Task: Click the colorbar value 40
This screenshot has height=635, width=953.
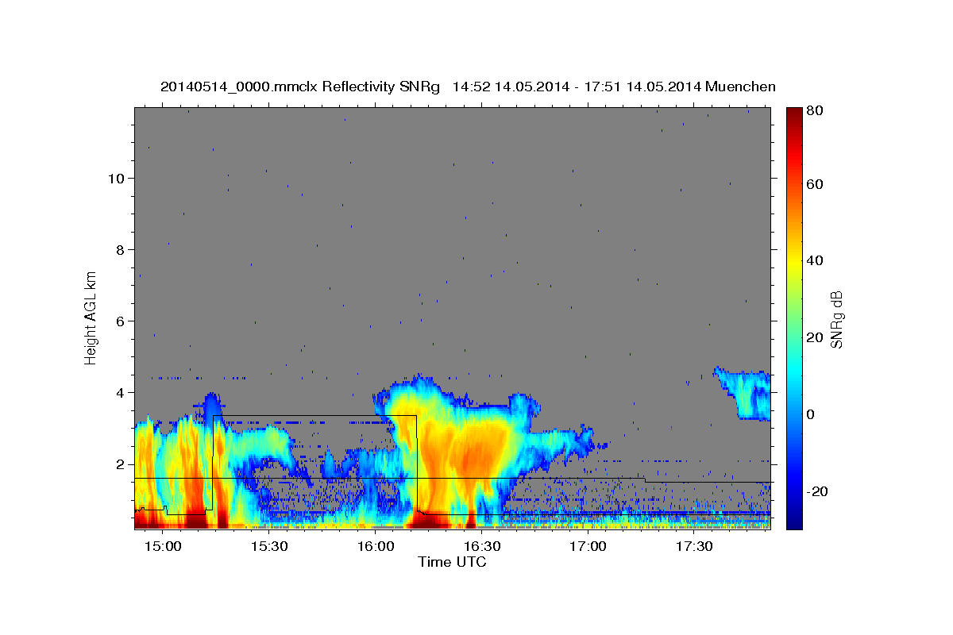Action: point(815,260)
